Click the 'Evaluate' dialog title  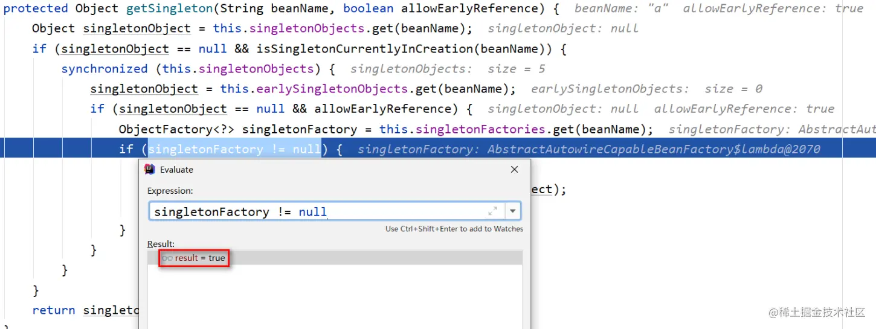click(176, 170)
